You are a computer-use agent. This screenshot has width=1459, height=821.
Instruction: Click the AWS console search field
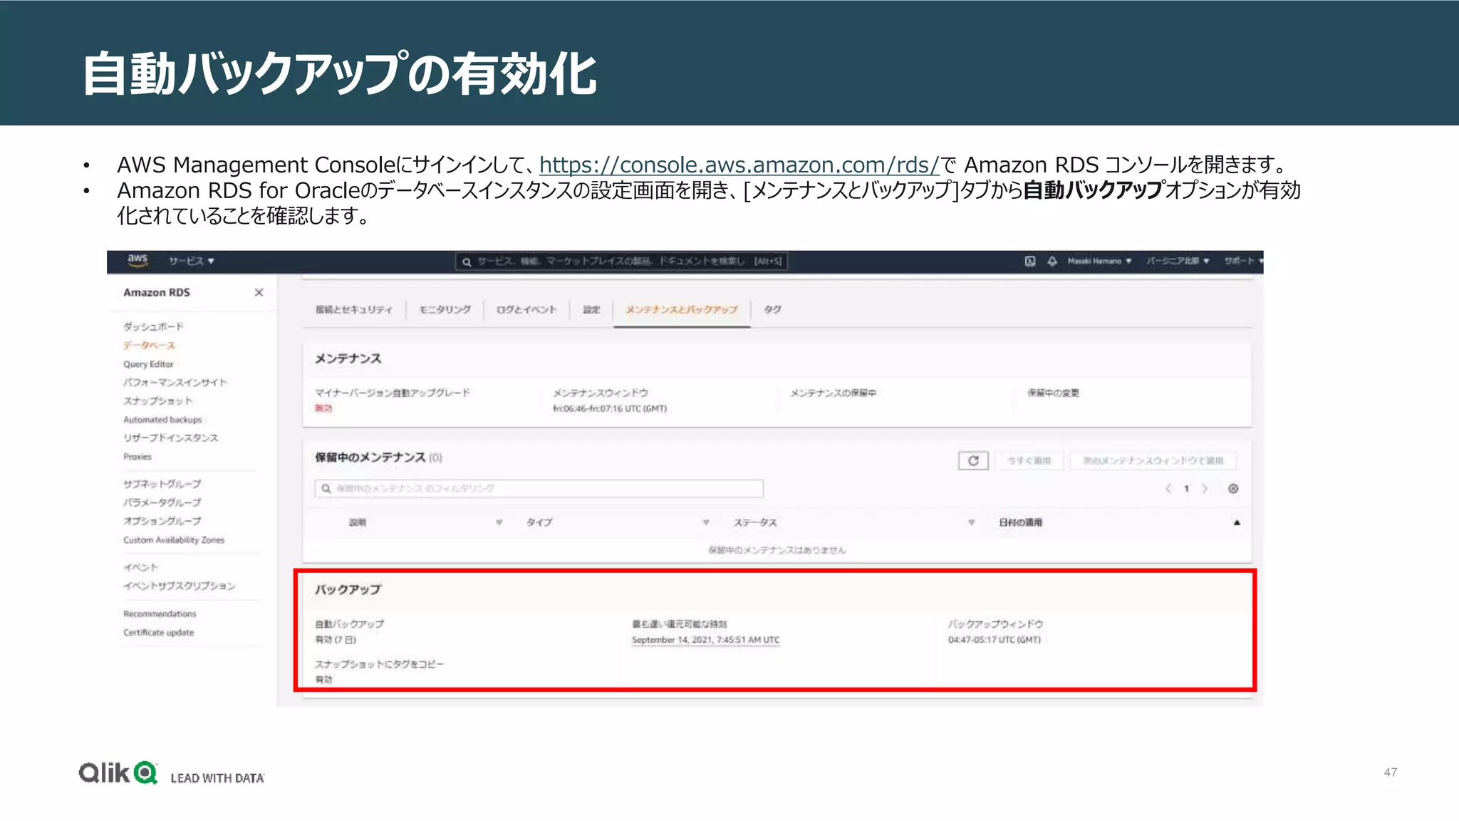point(621,262)
